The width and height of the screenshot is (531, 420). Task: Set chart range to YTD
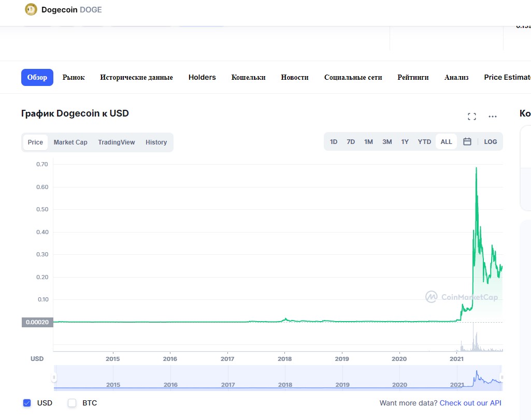(424, 142)
